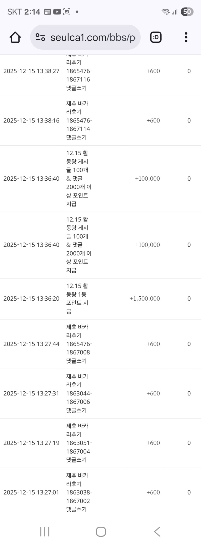The height and width of the screenshot is (547, 201).
Task: Open comment entry 1863051-1867004
Action: pos(78,447)
